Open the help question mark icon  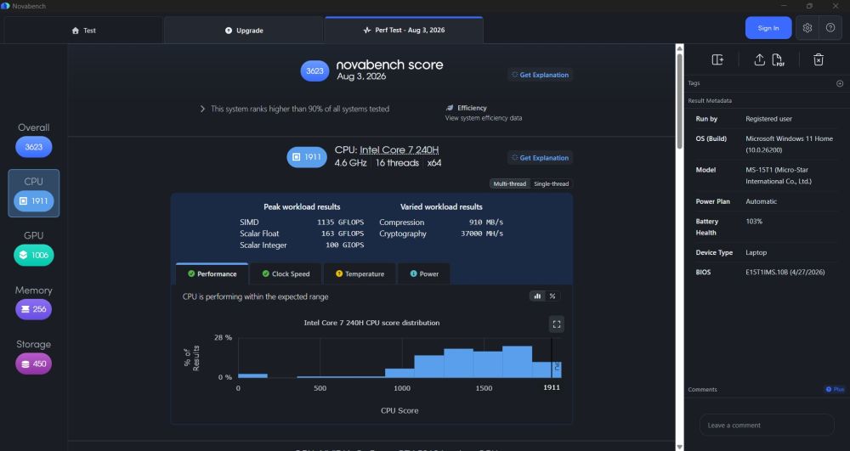click(830, 28)
